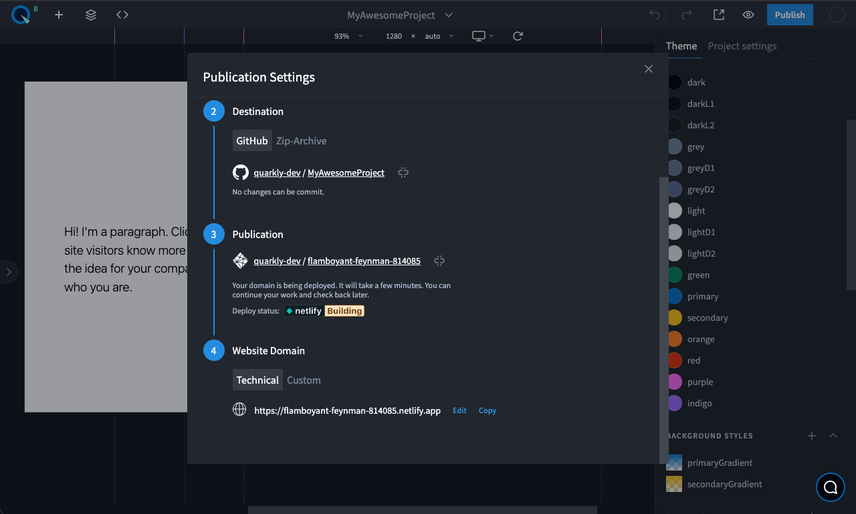Open the code editor icon
Screen dimensions: 856x514
tap(122, 15)
